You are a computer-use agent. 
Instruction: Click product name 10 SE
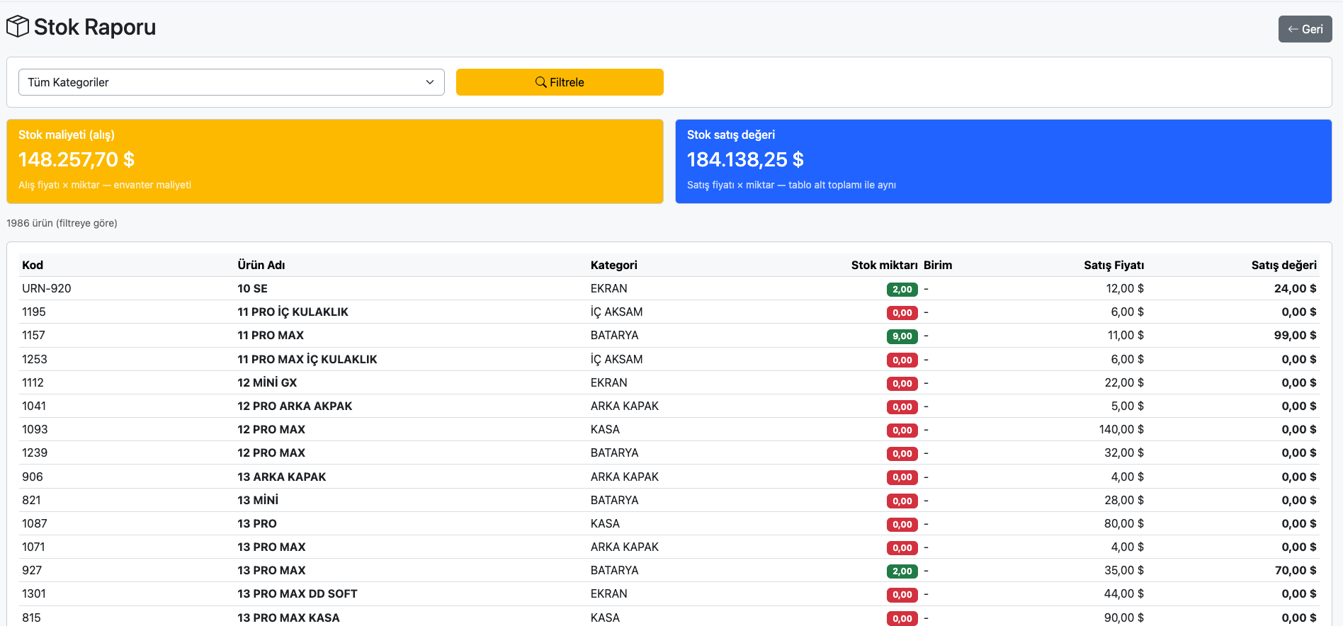point(252,288)
